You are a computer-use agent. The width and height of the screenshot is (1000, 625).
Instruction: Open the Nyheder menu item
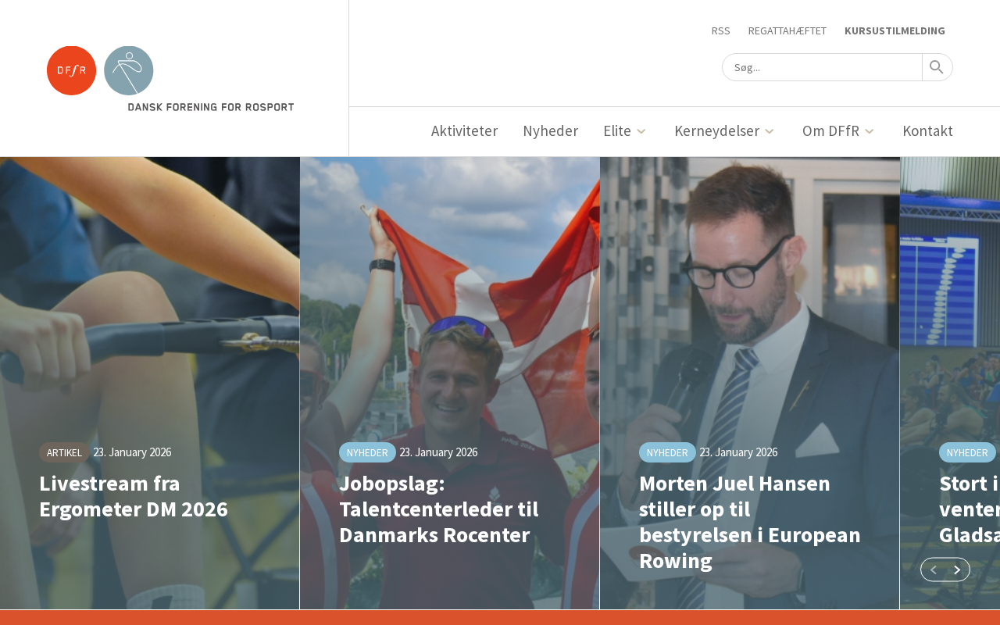[x=551, y=130]
